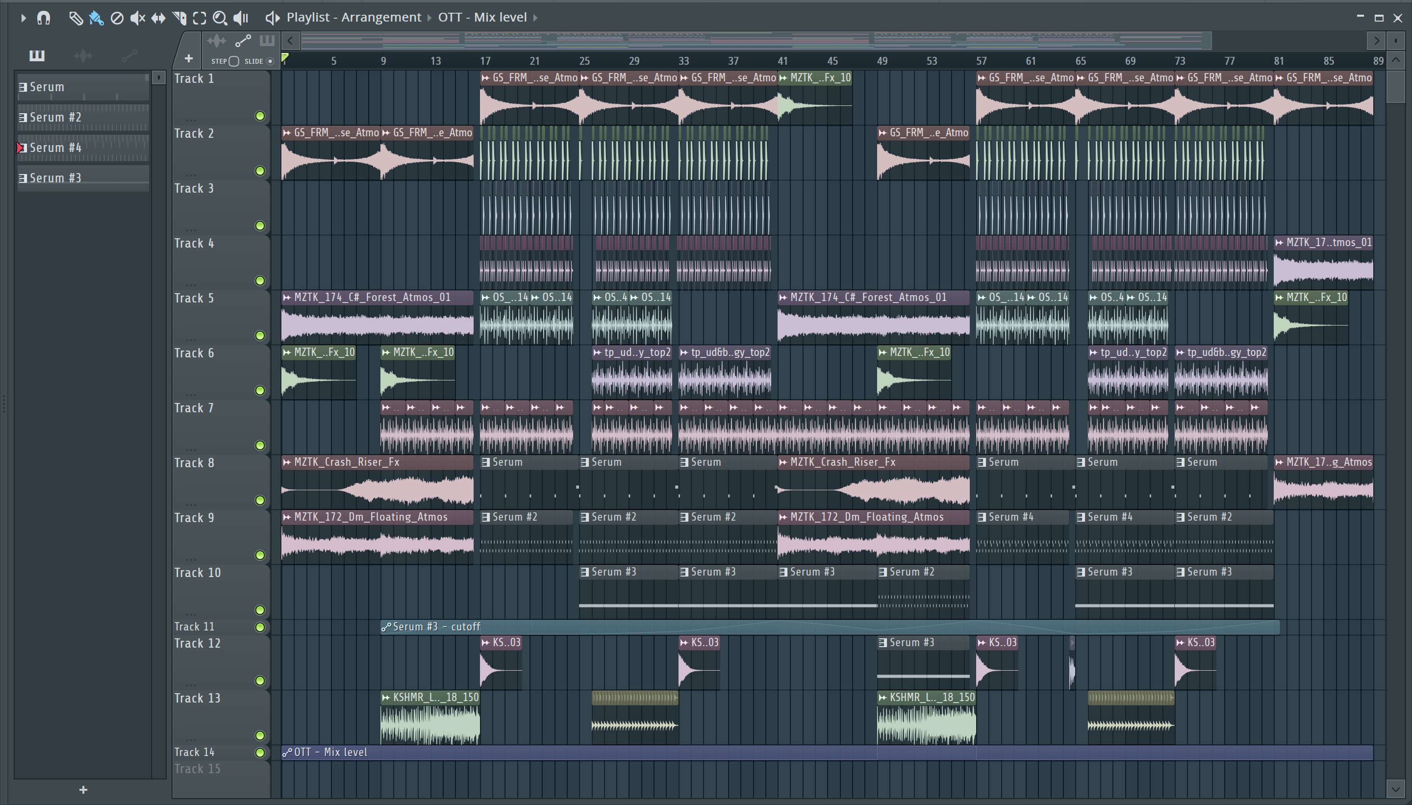This screenshot has height=805, width=1412.
Task: Show audio clips in the picker panel
Action: click(x=83, y=55)
